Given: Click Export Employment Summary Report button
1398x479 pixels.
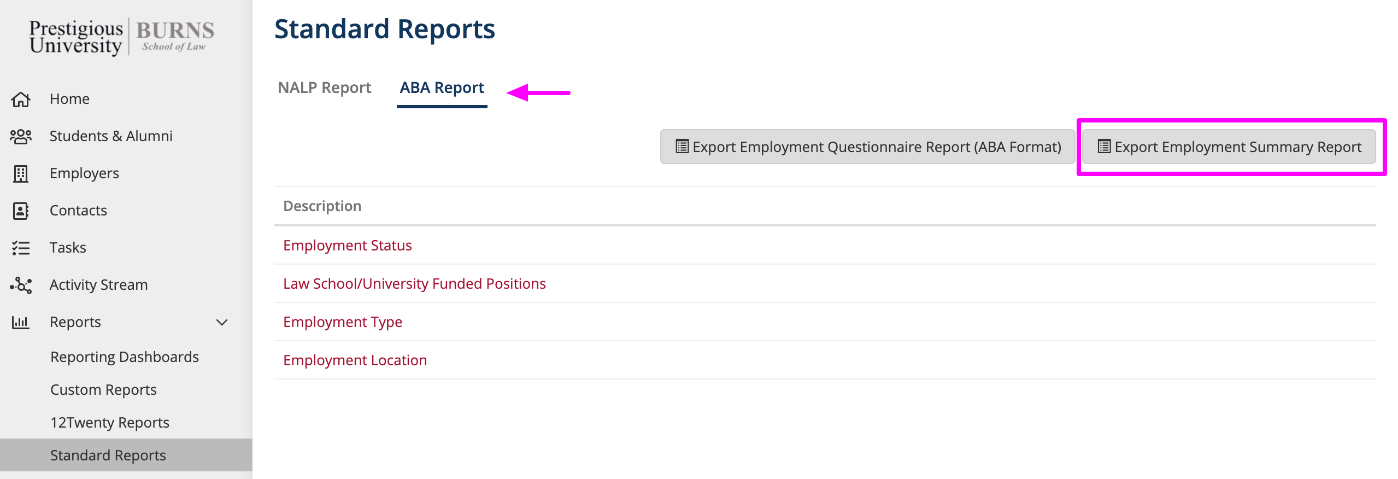Looking at the screenshot, I should click(x=1229, y=147).
